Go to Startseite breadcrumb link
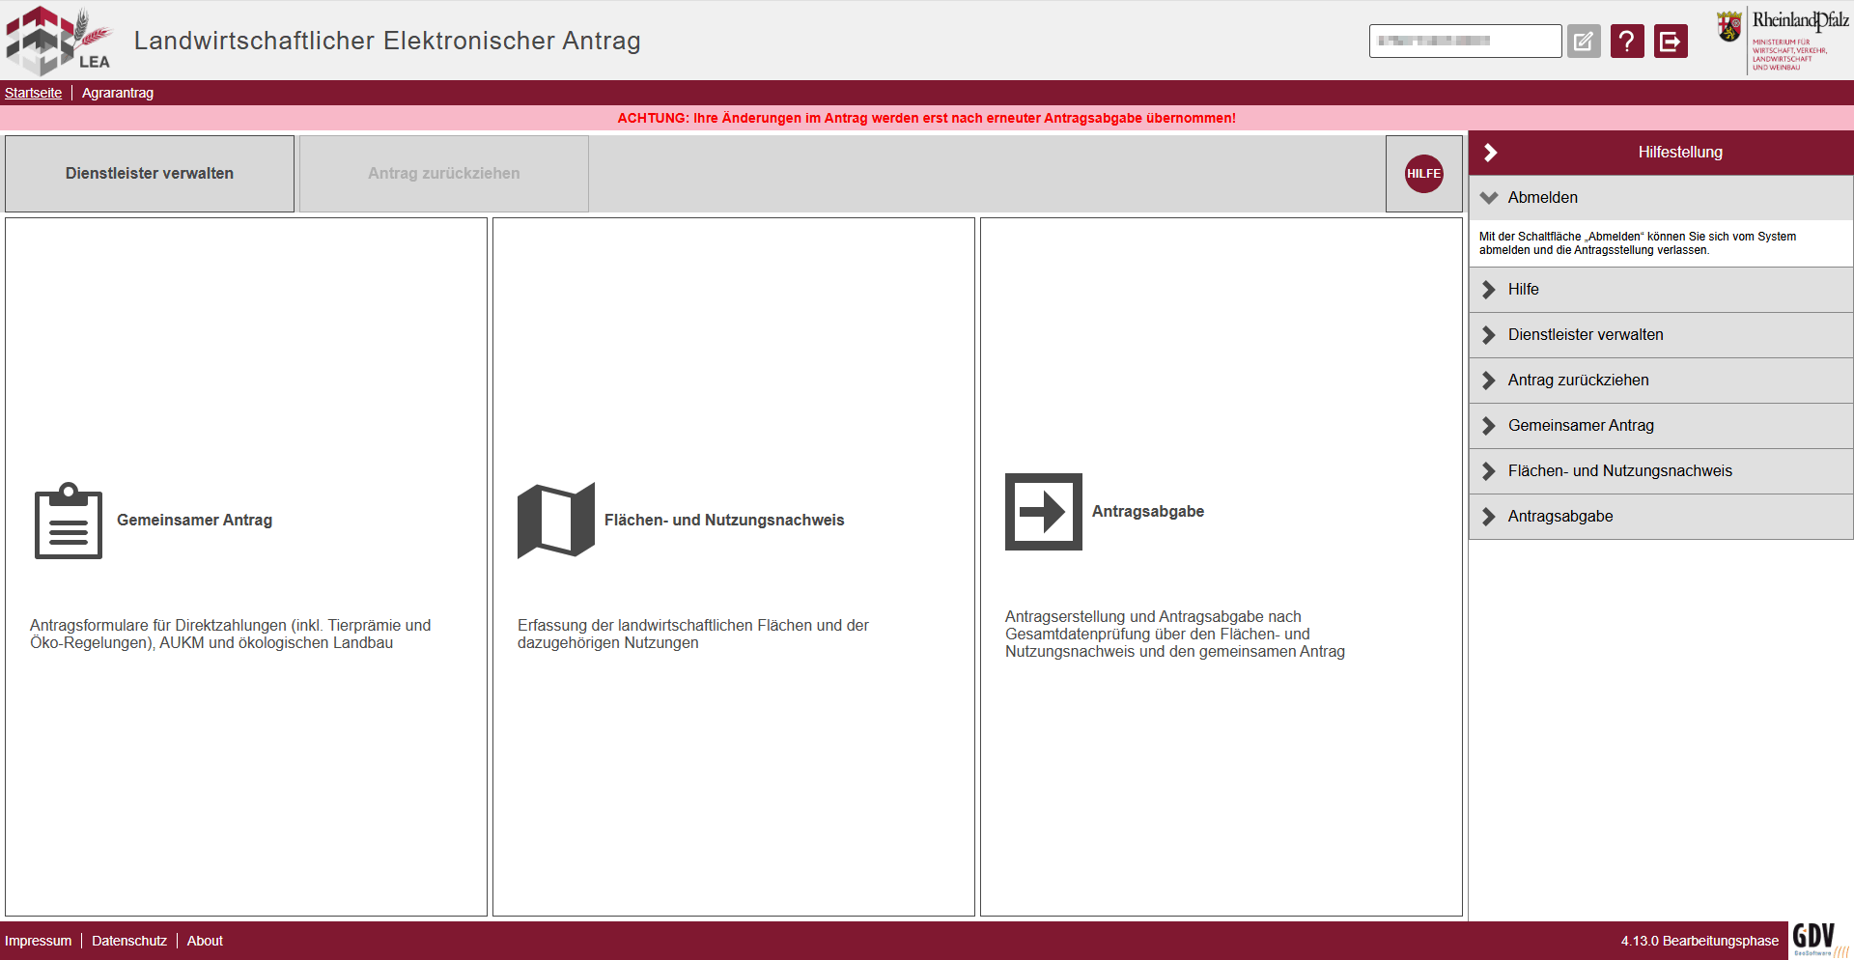Image resolution: width=1854 pixels, height=960 pixels. click(x=33, y=93)
